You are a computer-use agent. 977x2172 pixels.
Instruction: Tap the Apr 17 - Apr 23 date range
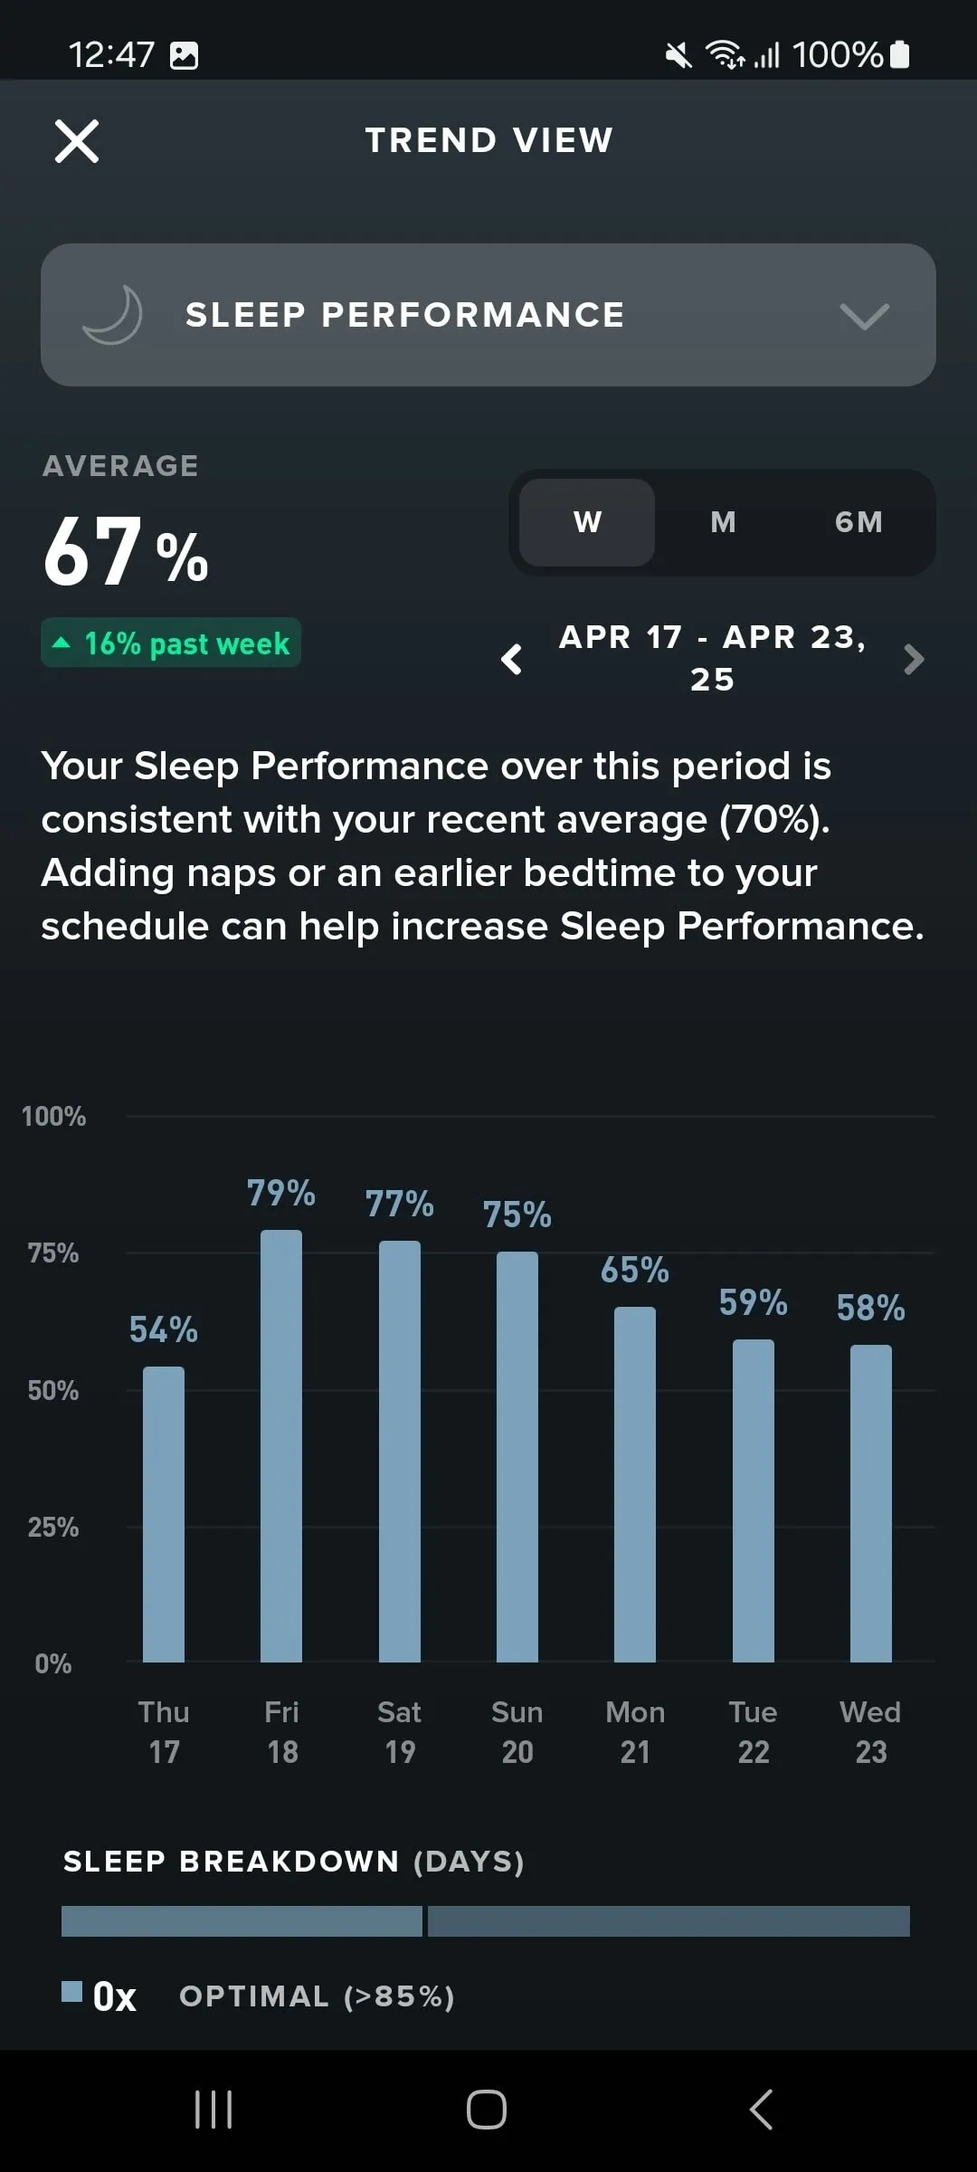pyautogui.click(x=712, y=658)
